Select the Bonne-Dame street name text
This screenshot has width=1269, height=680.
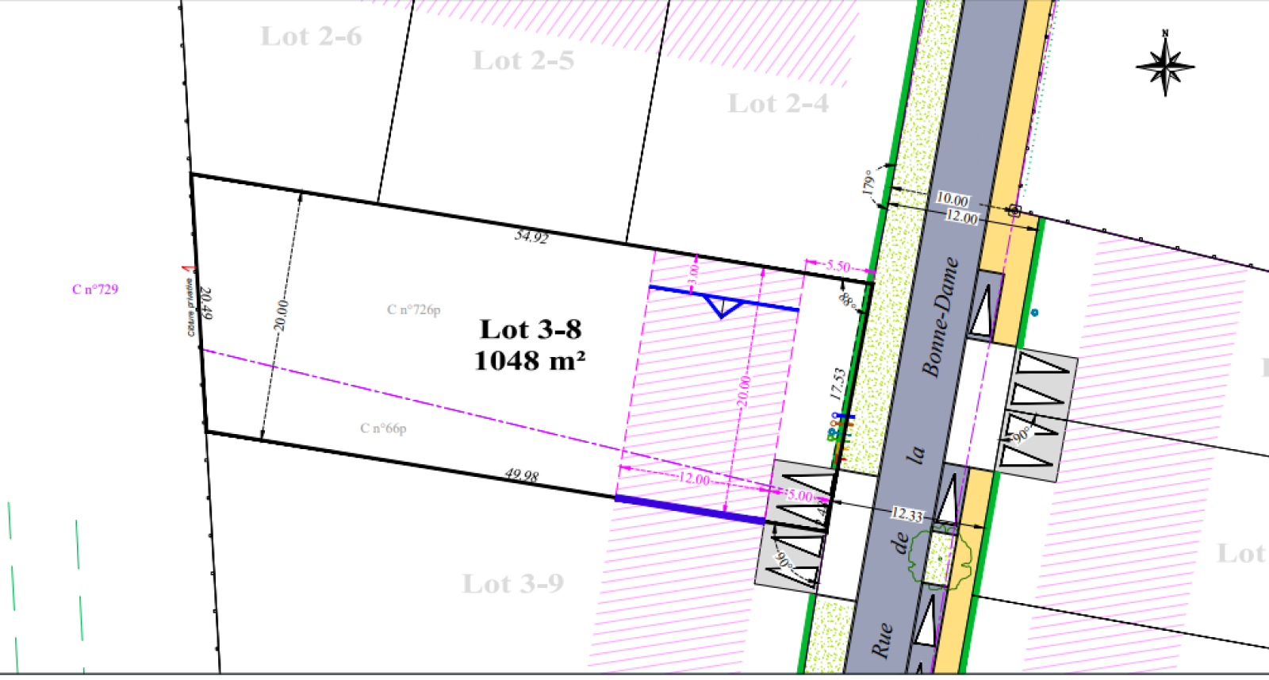pyautogui.click(x=941, y=317)
